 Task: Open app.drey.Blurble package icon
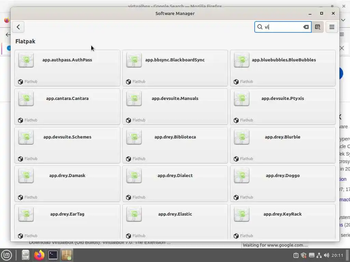pyautogui.click(x=242, y=137)
